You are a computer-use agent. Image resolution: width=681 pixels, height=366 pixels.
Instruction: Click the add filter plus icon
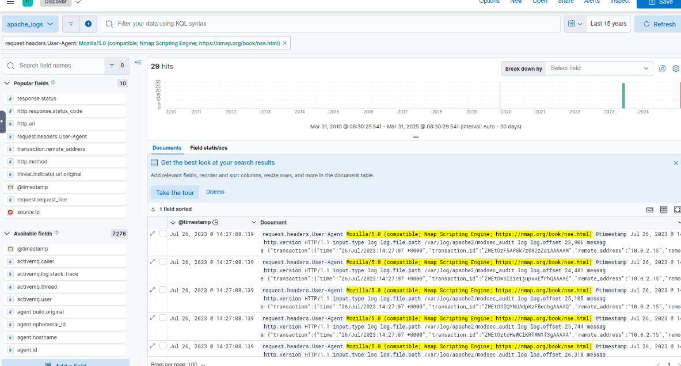(88, 24)
